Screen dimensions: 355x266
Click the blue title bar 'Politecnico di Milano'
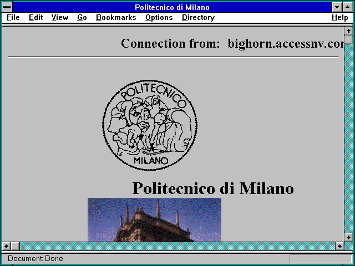[x=172, y=7]
